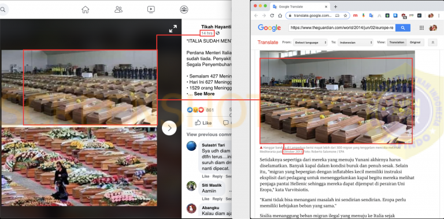Viewport: 444px width, 219px height.
Task: Like the Tikah Hayanti post
Action: pos(203,123)
